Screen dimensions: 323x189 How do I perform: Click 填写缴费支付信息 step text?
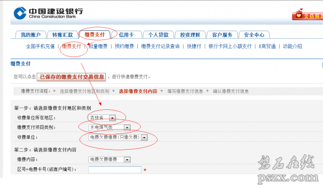[185, 91]
